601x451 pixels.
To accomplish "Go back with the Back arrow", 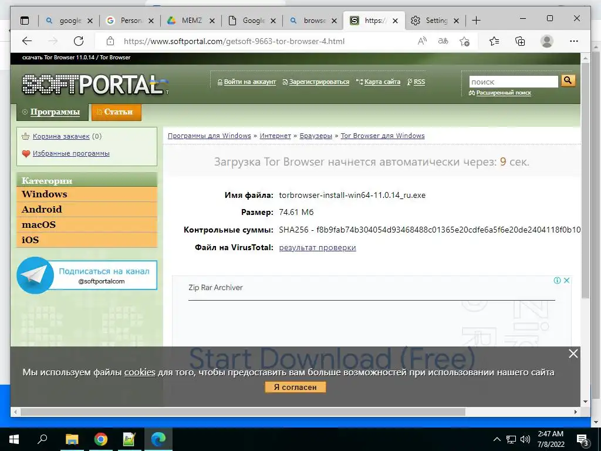I will [x=27, y=41].
